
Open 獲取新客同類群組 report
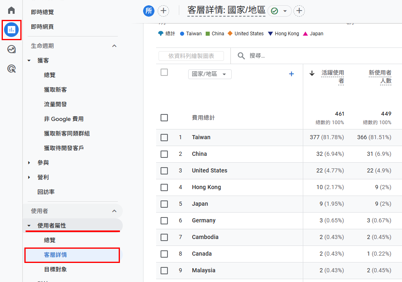[67, 133]
